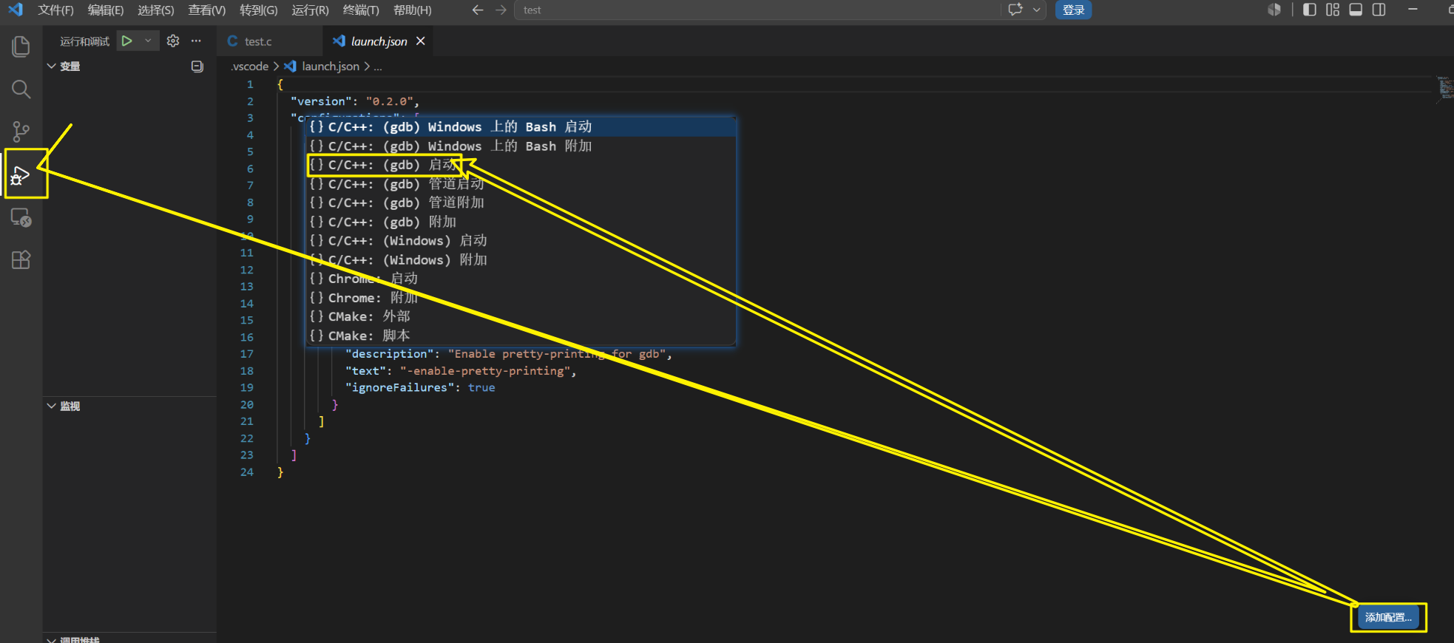This screenshot has height=643, width=1454.
Task: Collapse the 监视 section
Action: (52, 406)
